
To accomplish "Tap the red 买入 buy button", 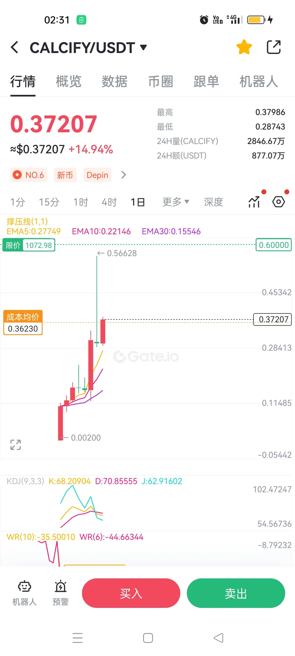I will pos(131,593).
